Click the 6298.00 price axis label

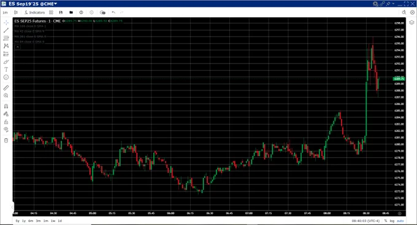coord(399,23)
